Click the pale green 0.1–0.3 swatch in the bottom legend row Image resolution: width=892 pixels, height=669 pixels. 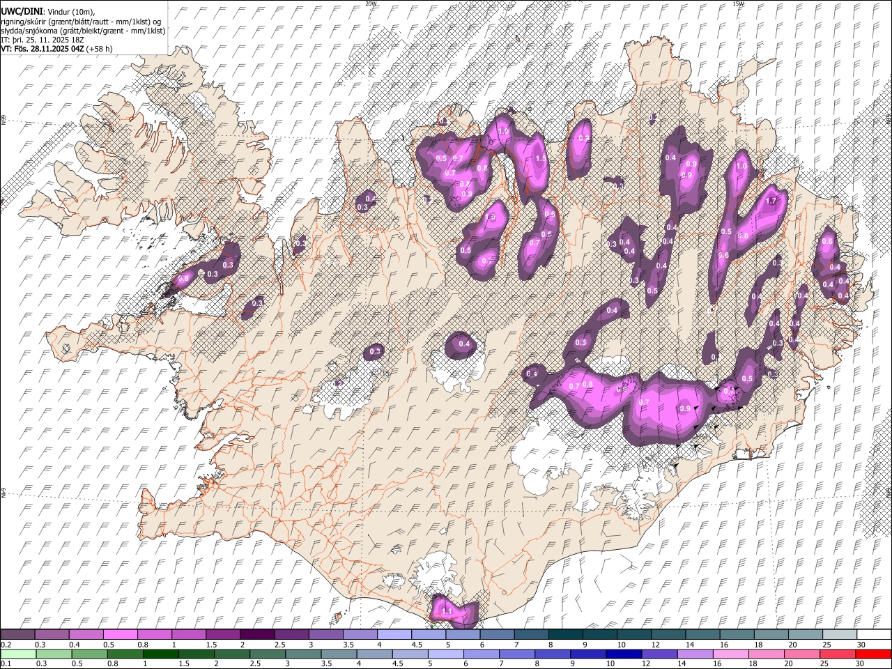tap(19, 654)
